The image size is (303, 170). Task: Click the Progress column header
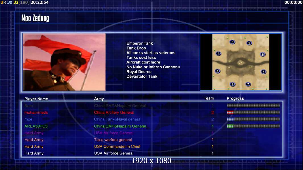[235, 99]
